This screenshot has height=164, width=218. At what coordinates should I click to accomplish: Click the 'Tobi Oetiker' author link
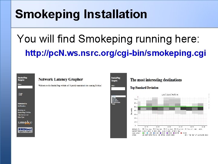point(22,115)
